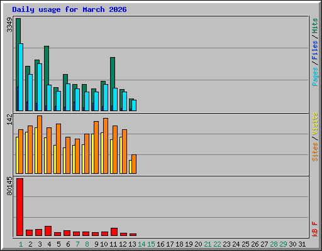Click the yellow sites bar for day 13
The width and height of the screenshot is (322, 251).
130,167
